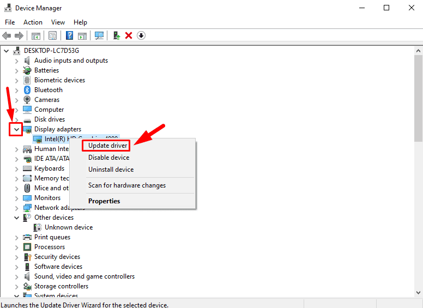The width and height of the screenshot is (423, 308).
Task: Select the Disk drives row
Action: point(50,119)
